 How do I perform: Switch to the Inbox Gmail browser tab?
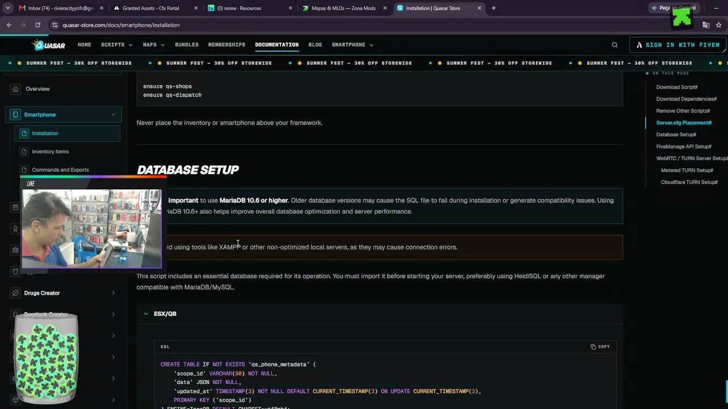pos(61,8)
